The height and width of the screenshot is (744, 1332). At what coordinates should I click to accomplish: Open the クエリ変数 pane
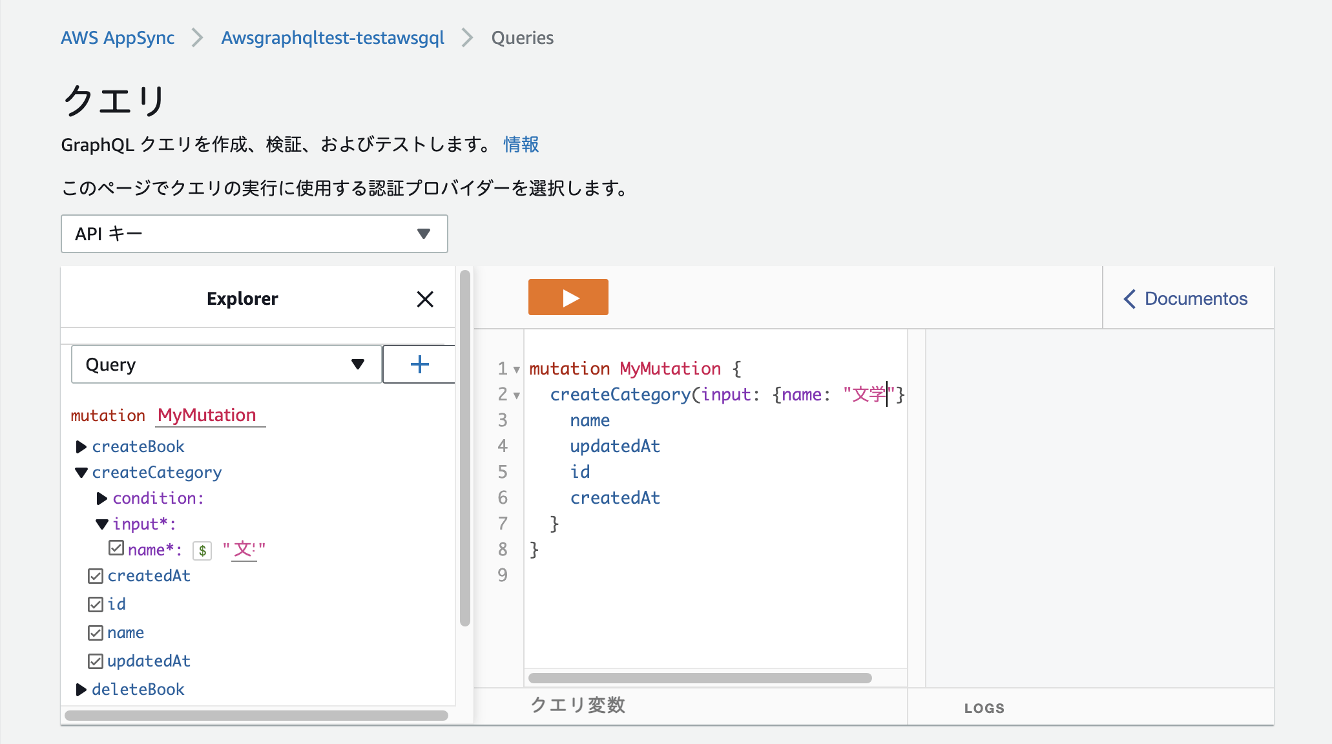point(578,705)
